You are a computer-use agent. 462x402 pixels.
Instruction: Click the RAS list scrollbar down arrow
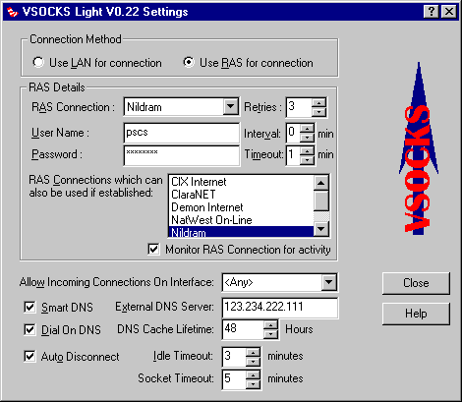pos(320,228)
